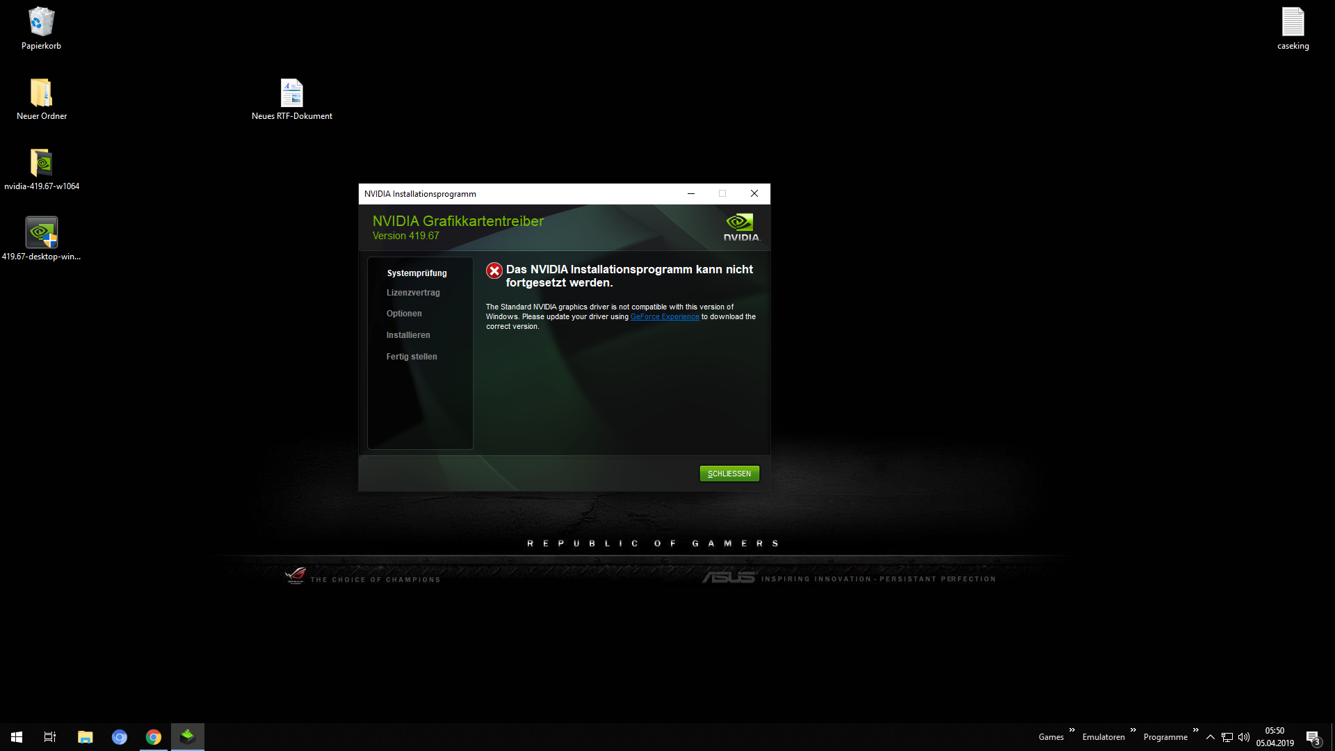Select nvidia-419.67-w1064 folder icon
This screenshot has width=1335, height=751.
click(41, 163)
